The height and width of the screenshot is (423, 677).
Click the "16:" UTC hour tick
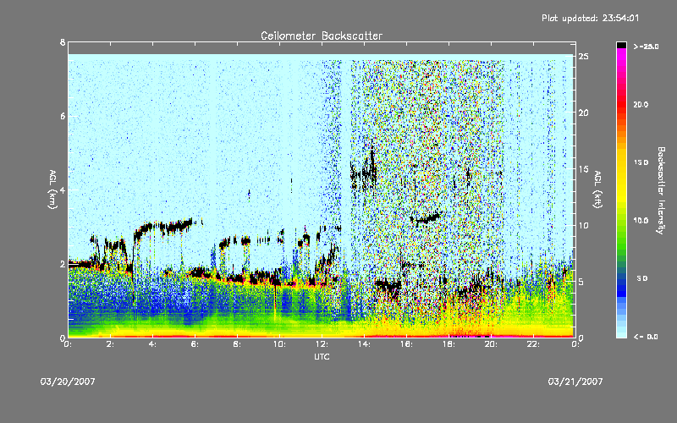point(407,344)
